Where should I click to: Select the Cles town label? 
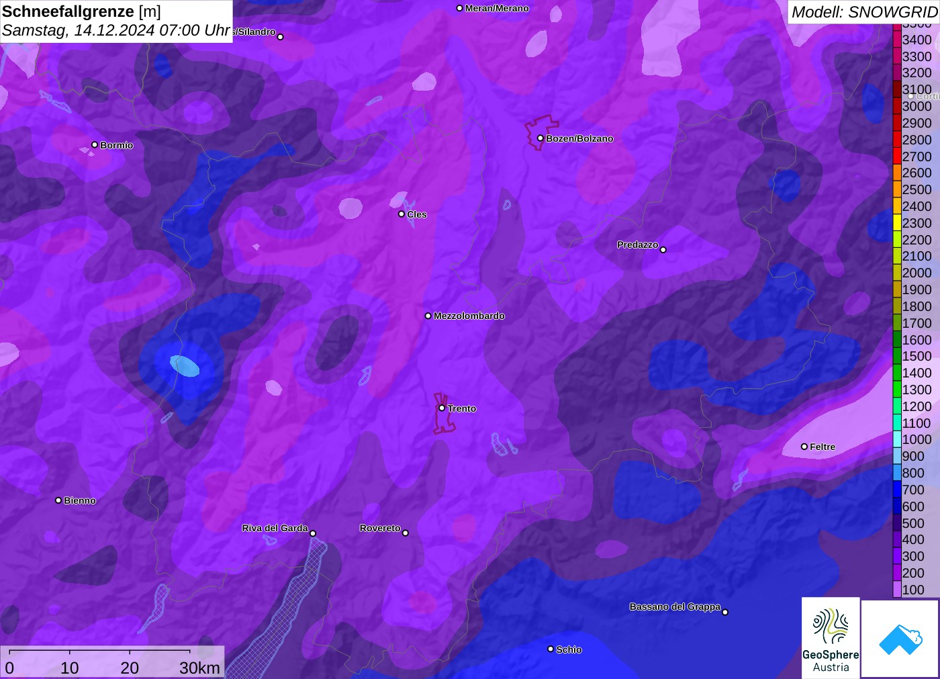tap(416, 214)
